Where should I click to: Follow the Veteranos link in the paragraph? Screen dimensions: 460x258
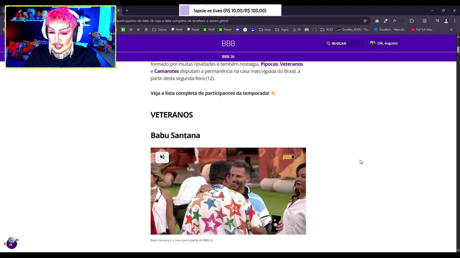point(291,64)
